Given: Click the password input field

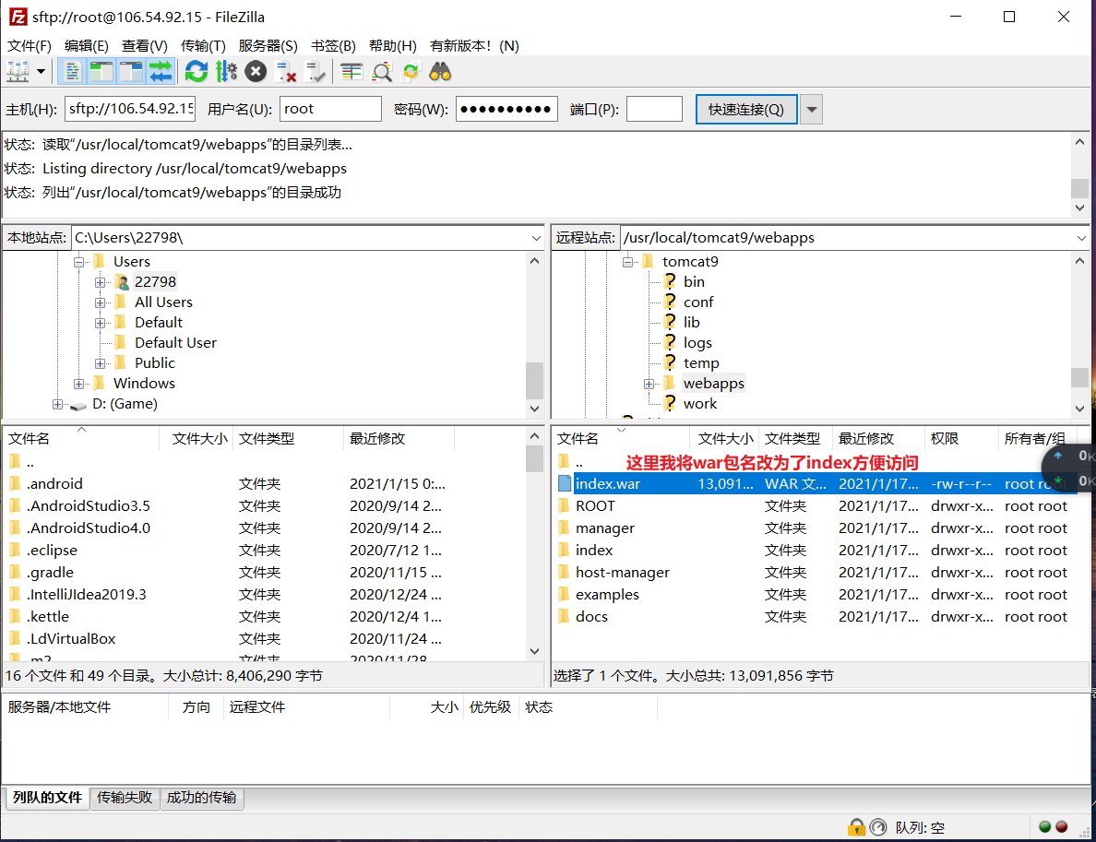Looking at the screenshot, I should click(x=506, y=109).
